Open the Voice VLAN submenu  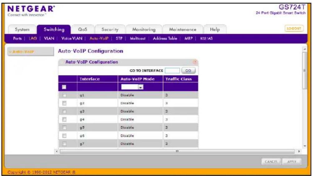point(72,39)
